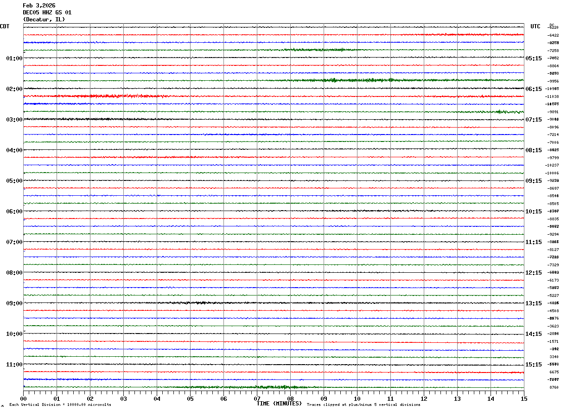Click minute tick label 15 on axis
The height and width of the screenshot is (411, 561).
click(x=524, y=398)
